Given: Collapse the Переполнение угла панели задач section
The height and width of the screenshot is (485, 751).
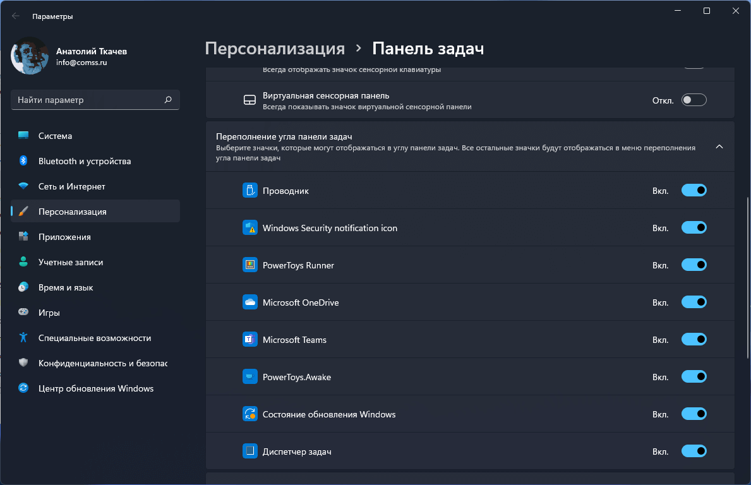Looking at the screenshot, I should [719, 147].
